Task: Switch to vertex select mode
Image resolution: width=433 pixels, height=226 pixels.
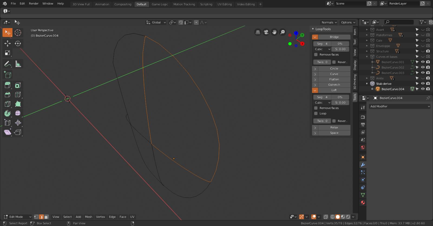Action: pos(36,217)
